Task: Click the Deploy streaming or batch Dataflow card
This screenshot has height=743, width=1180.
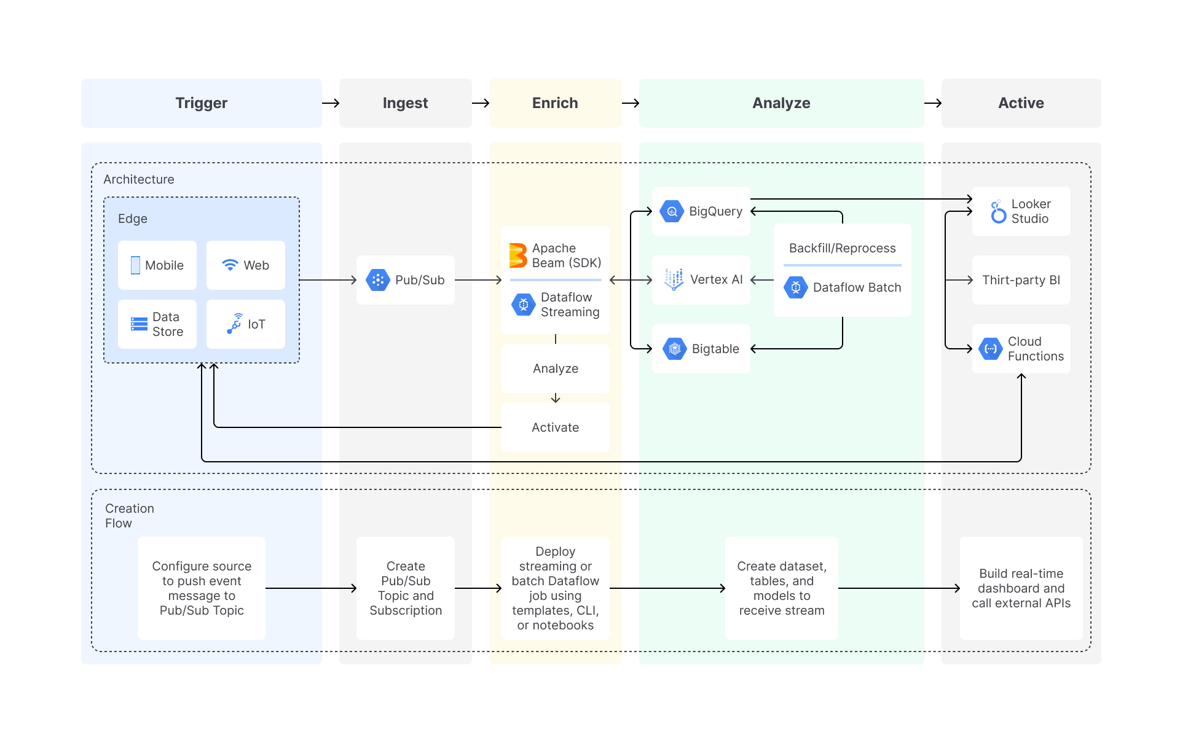Action: point(556,588)
